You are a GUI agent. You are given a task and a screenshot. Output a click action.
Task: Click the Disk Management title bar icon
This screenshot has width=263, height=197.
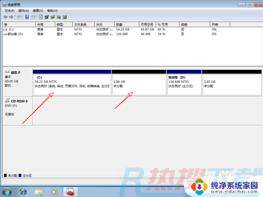5,5
